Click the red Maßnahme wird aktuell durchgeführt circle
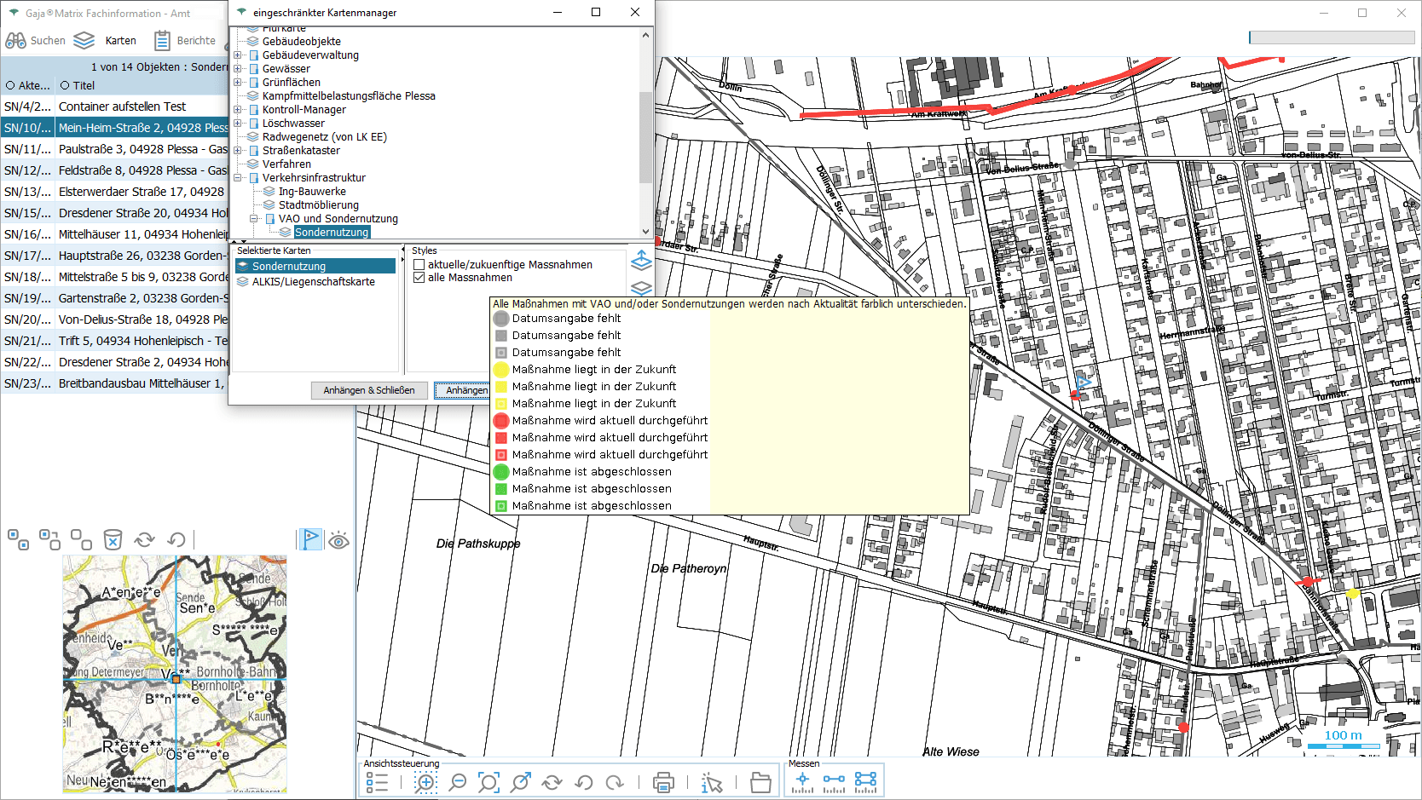 [501, 421]
